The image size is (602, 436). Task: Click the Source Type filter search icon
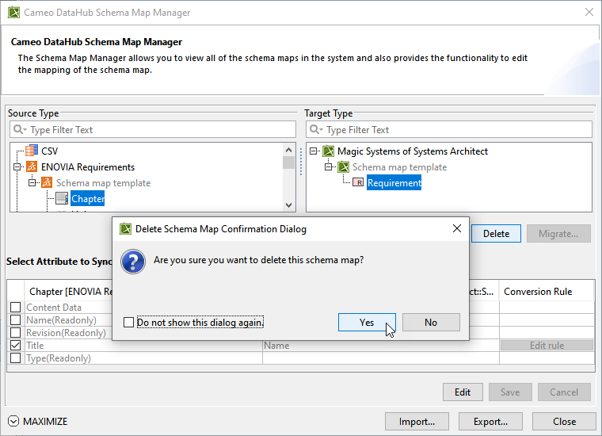(x=20, y=130)
